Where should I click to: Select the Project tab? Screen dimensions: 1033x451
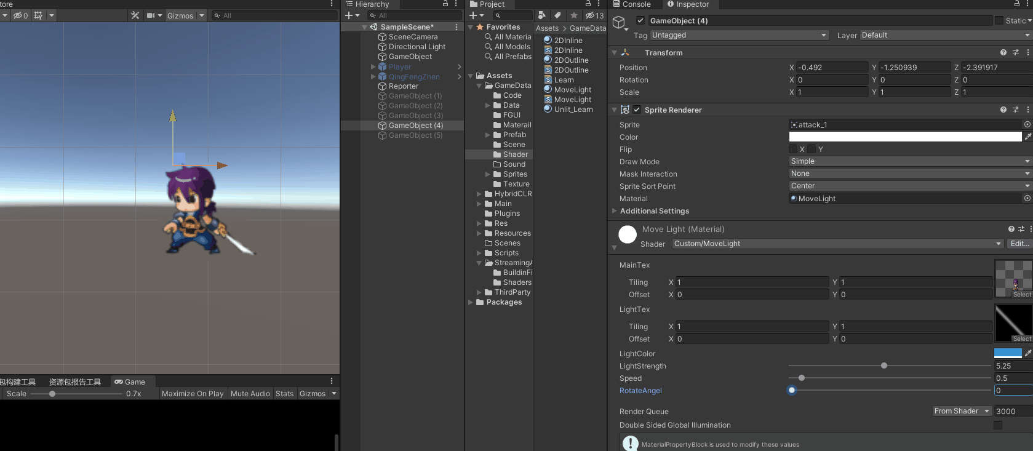pyautogui.click(x=487, y=4)
